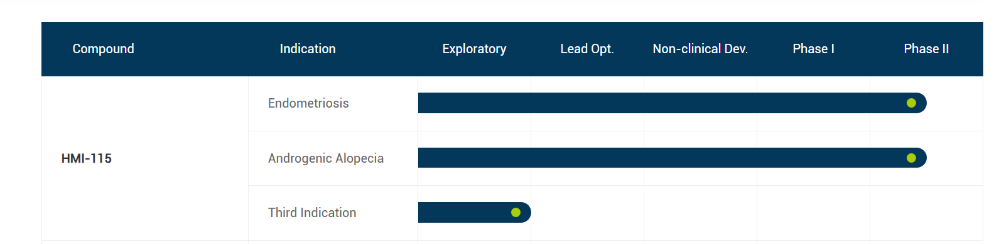Select the Compound column header
This screenshot has width=999, height=244.
104,49
